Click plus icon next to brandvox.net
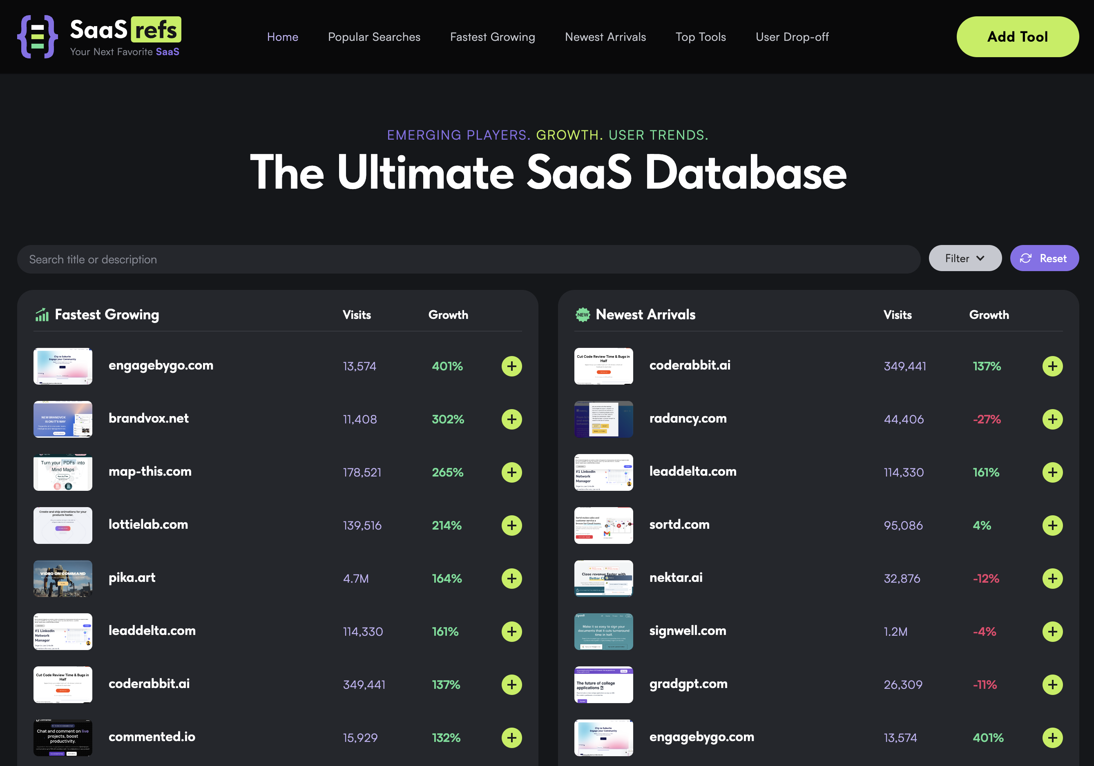The height and width of the screenshot is (766, 1094). coord(512,419)
